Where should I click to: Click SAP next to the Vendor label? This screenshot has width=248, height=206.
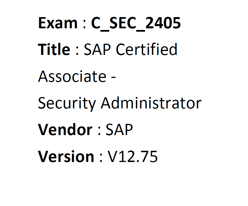tap(119, 130)
